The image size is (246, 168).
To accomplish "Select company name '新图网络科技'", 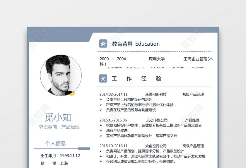I will pyautogui.click(x=156, y=94).
